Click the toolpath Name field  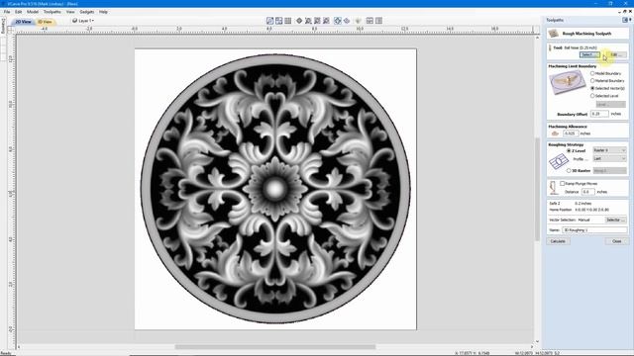pyautogui.click(x=594, y=230)
